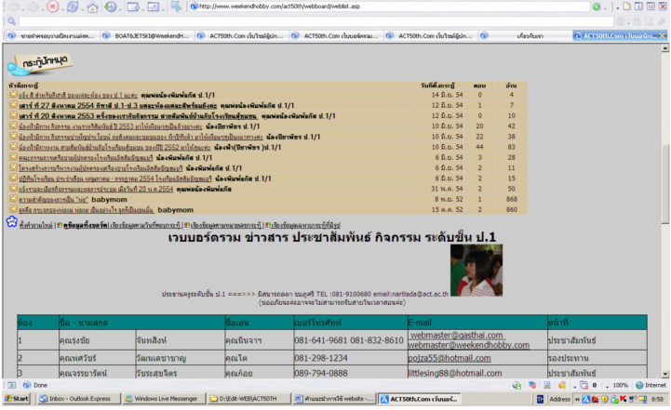Go to the browser Home page
This screenshot has width=671, height=410.
tap(94, 7)
